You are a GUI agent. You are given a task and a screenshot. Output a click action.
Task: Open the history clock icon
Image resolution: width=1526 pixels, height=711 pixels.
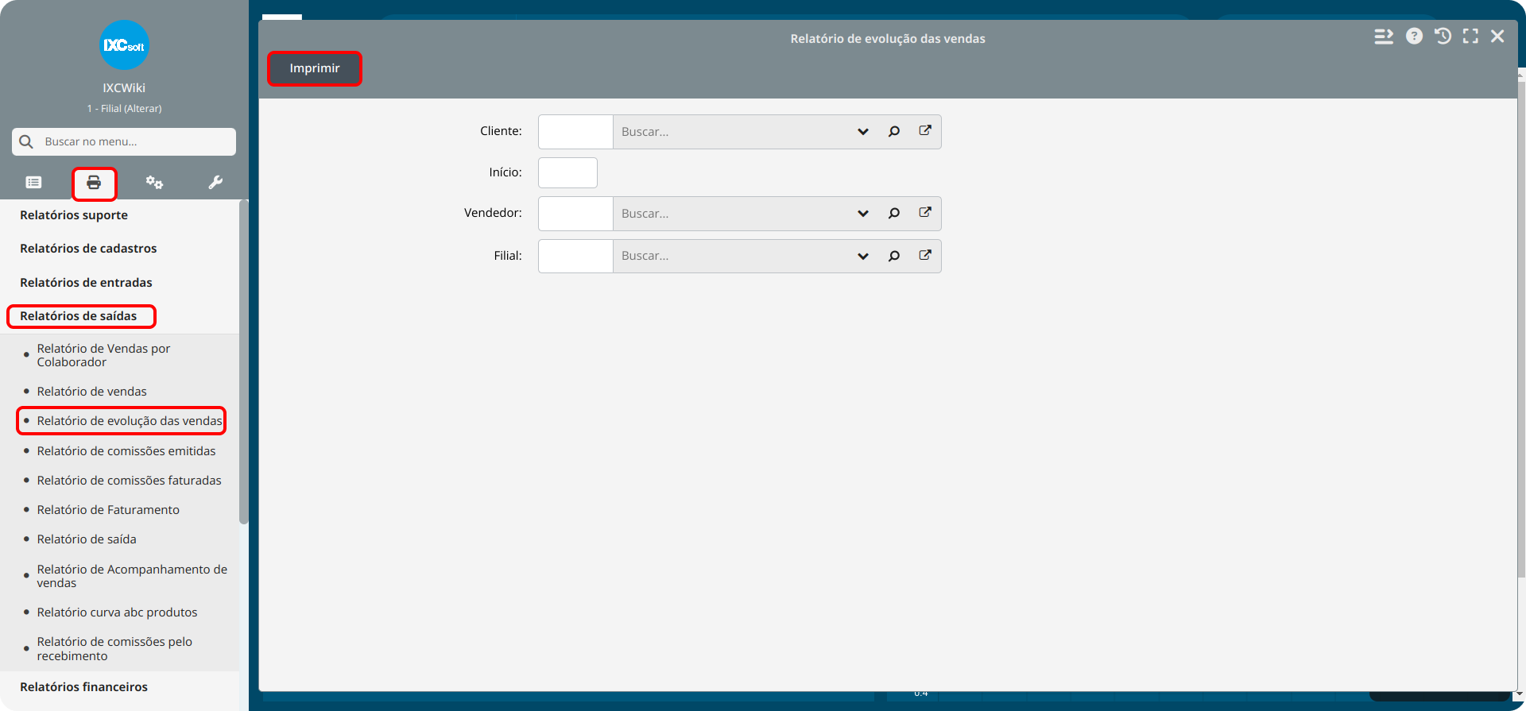click(x=1443, y=37)
